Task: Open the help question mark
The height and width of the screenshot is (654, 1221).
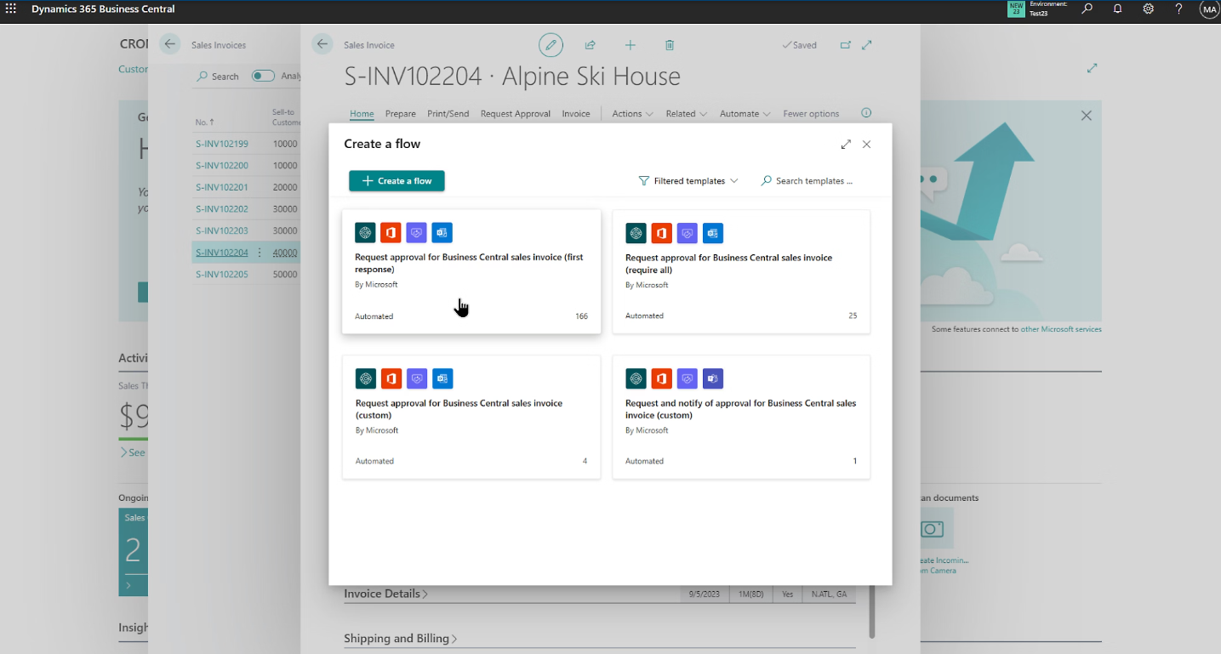Action: click(x=1178, y=9)
